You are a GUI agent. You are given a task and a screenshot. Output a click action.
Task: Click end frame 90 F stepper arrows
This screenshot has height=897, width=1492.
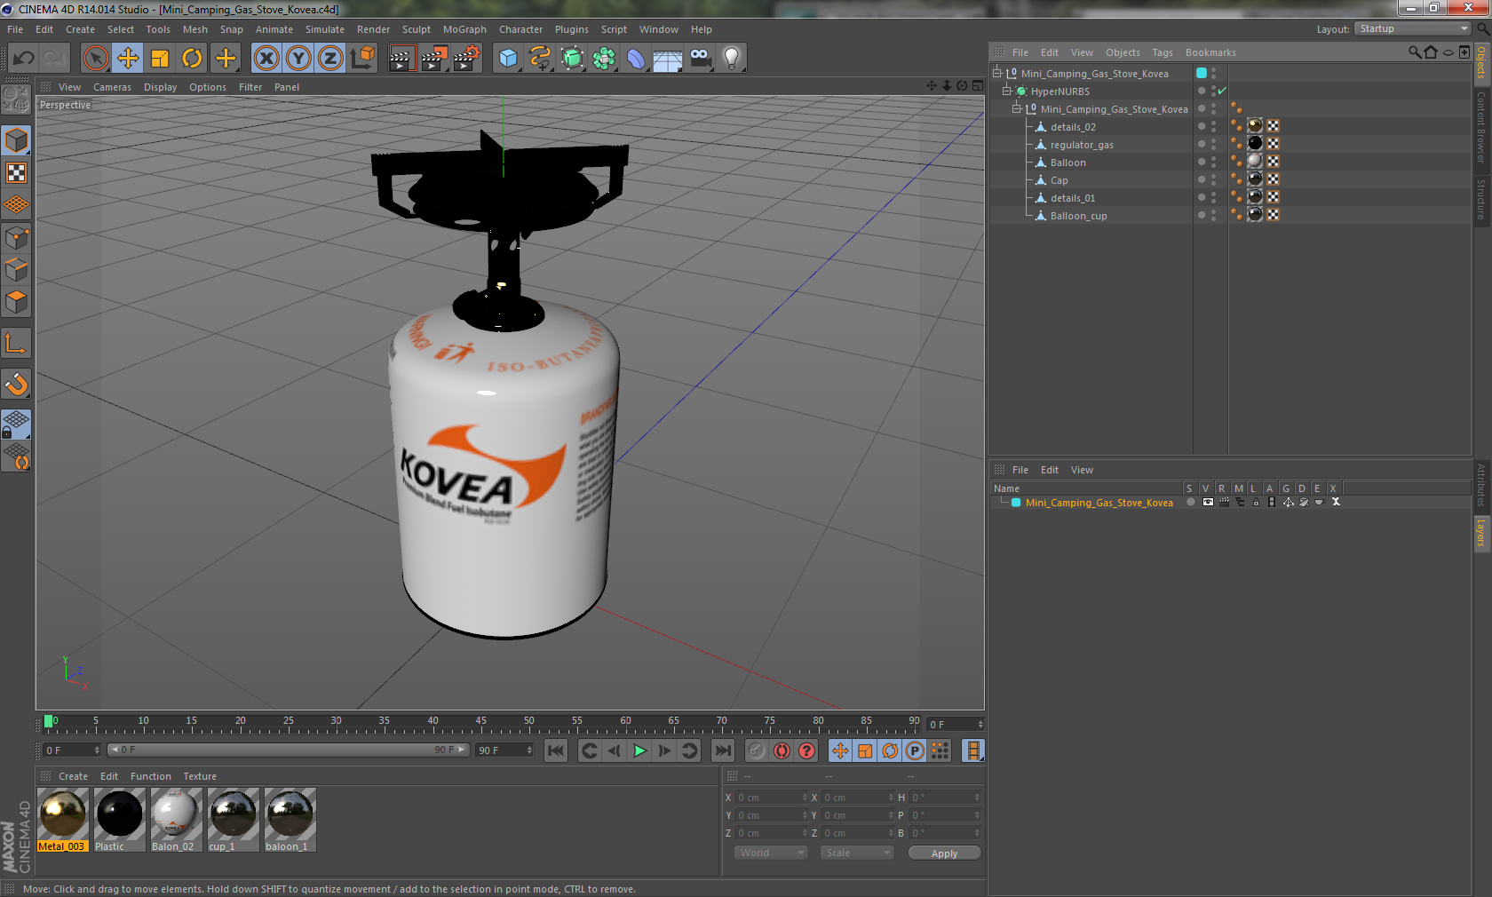(530, 750)
